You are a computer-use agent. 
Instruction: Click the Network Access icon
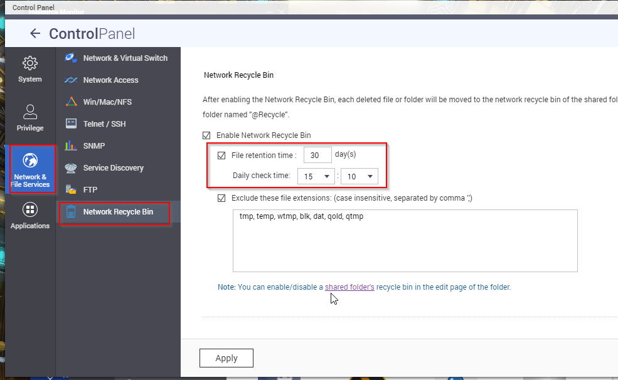tap(71, 80)
